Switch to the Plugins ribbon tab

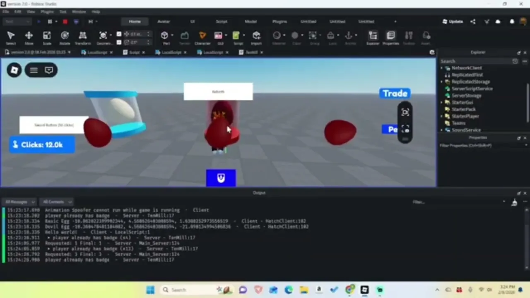tap(279, 22)
